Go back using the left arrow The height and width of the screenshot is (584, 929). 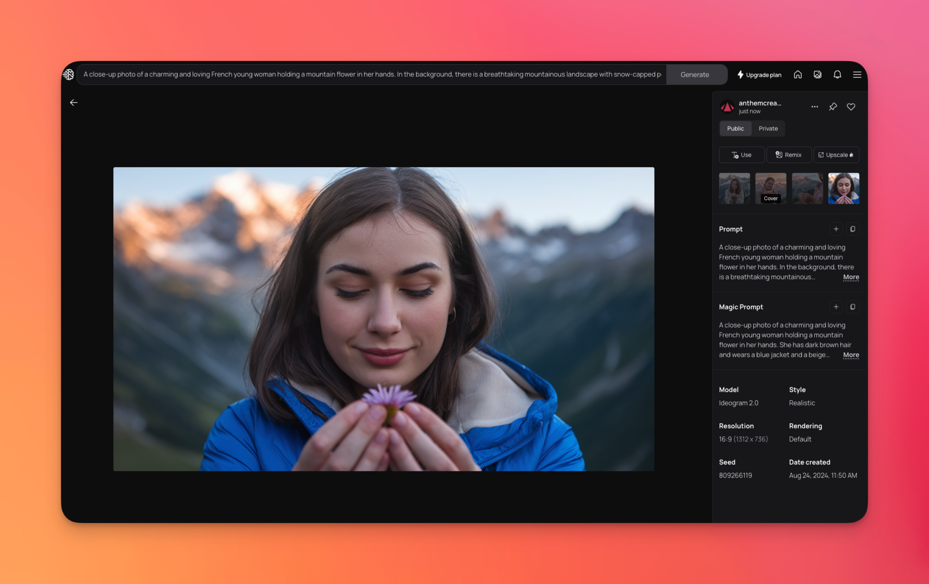[74, 102]
